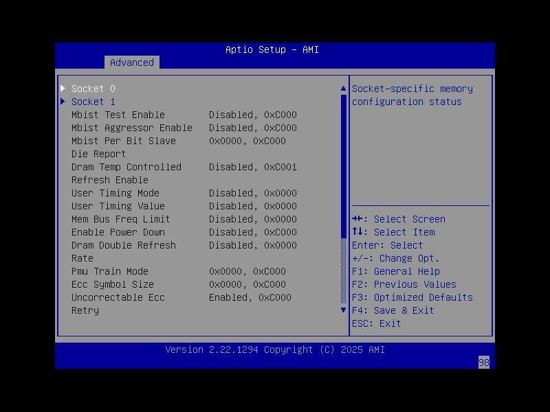
Task: Click Mem Bus Freq Limit value Disabled, 0x0000
Action: click(253, 219)
